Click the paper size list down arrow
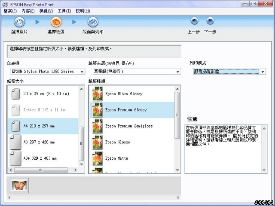This screenshot has width=275, height=206. click(x=81, y=164)
